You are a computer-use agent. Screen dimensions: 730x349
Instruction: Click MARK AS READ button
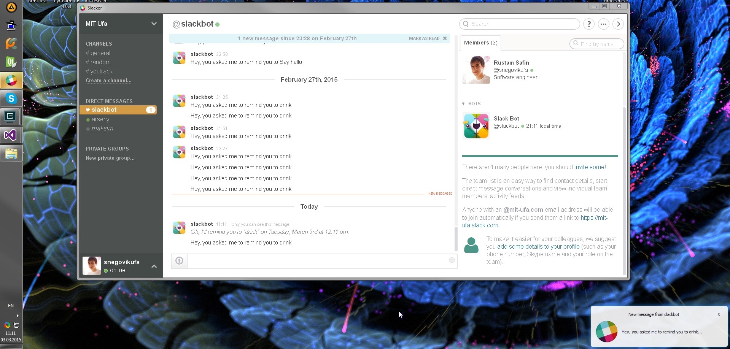click(x=424, y=38)
